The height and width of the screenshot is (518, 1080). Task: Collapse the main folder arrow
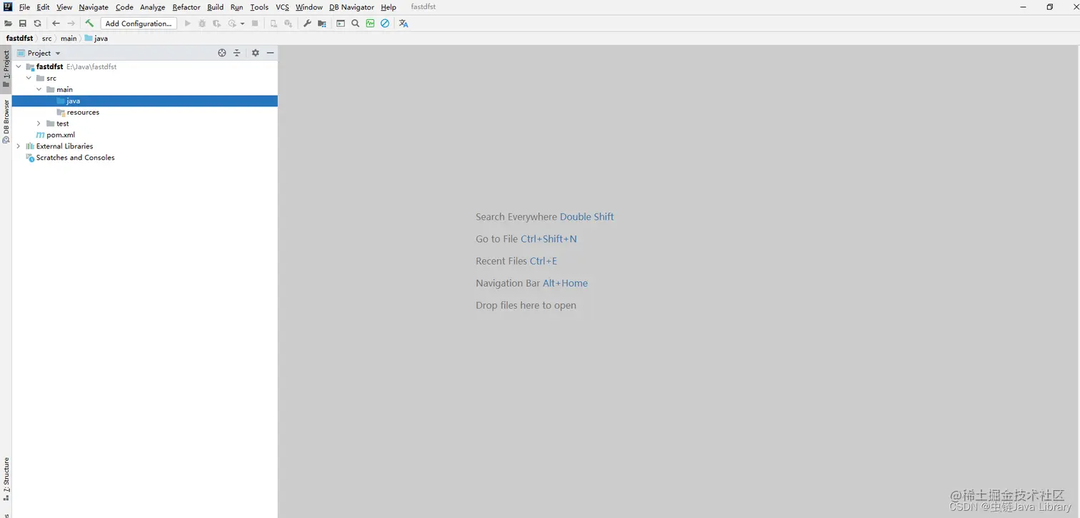click(x=39, y=89)
